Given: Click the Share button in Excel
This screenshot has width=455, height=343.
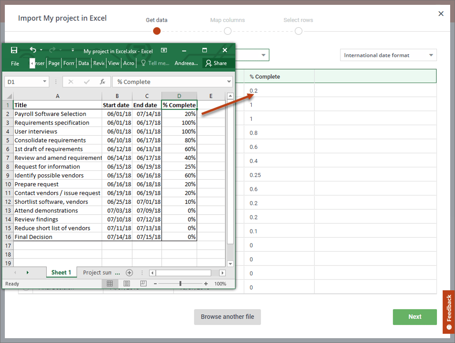Looking at the screenshot, I should pos(216,63).
